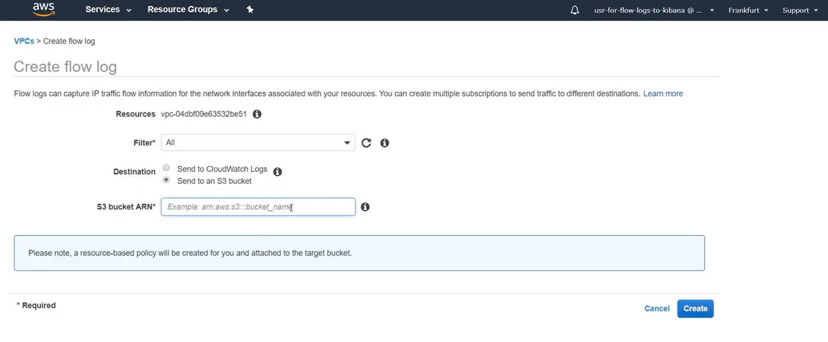Click the pin shortcut icon in navbar
Viewport: 828px width, 342px height.
[x=250, y=10]
